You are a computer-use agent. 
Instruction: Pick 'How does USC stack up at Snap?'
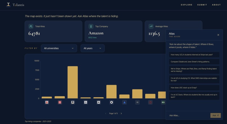pyautogui.click(x=194, y=88)
